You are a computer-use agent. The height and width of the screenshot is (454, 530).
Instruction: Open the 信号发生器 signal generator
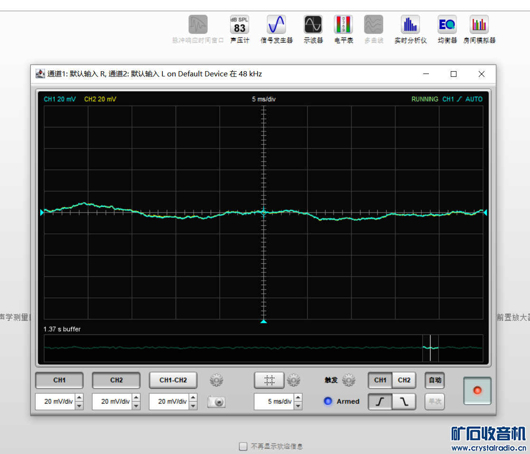(x=276, y=25)
